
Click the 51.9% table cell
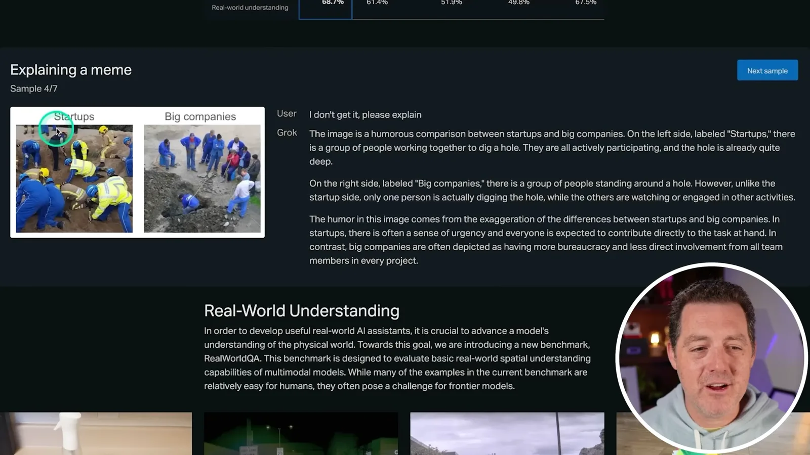click(x=452, y=3)
